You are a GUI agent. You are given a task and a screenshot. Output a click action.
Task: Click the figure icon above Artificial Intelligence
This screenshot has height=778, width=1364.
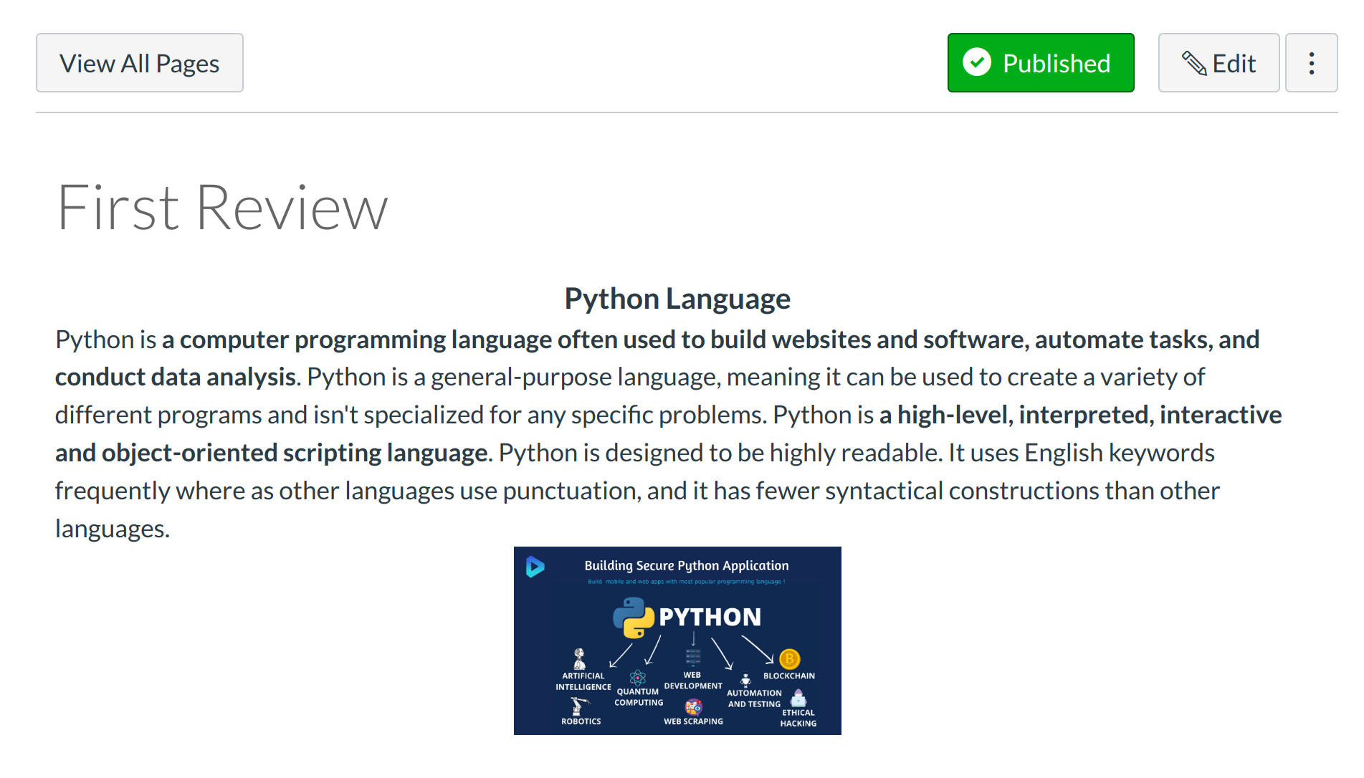tap(579, 658)
